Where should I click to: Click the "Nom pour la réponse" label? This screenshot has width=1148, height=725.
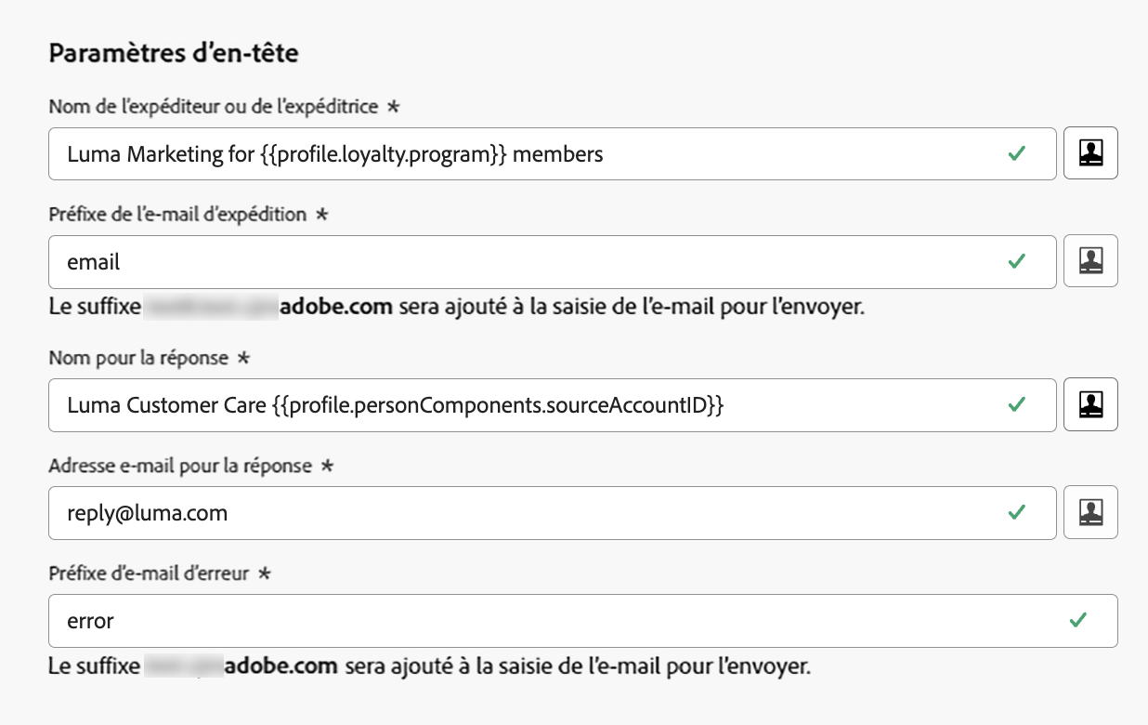pyautogui.click(x=138, y=358)
